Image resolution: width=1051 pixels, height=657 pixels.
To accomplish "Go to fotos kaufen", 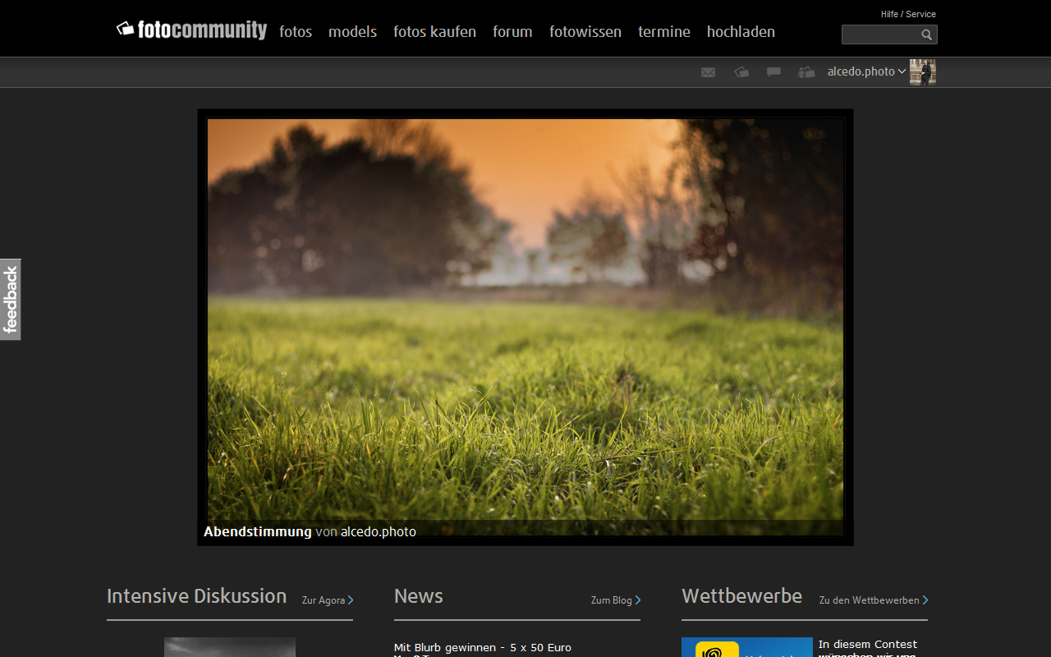I will (434, 31).
